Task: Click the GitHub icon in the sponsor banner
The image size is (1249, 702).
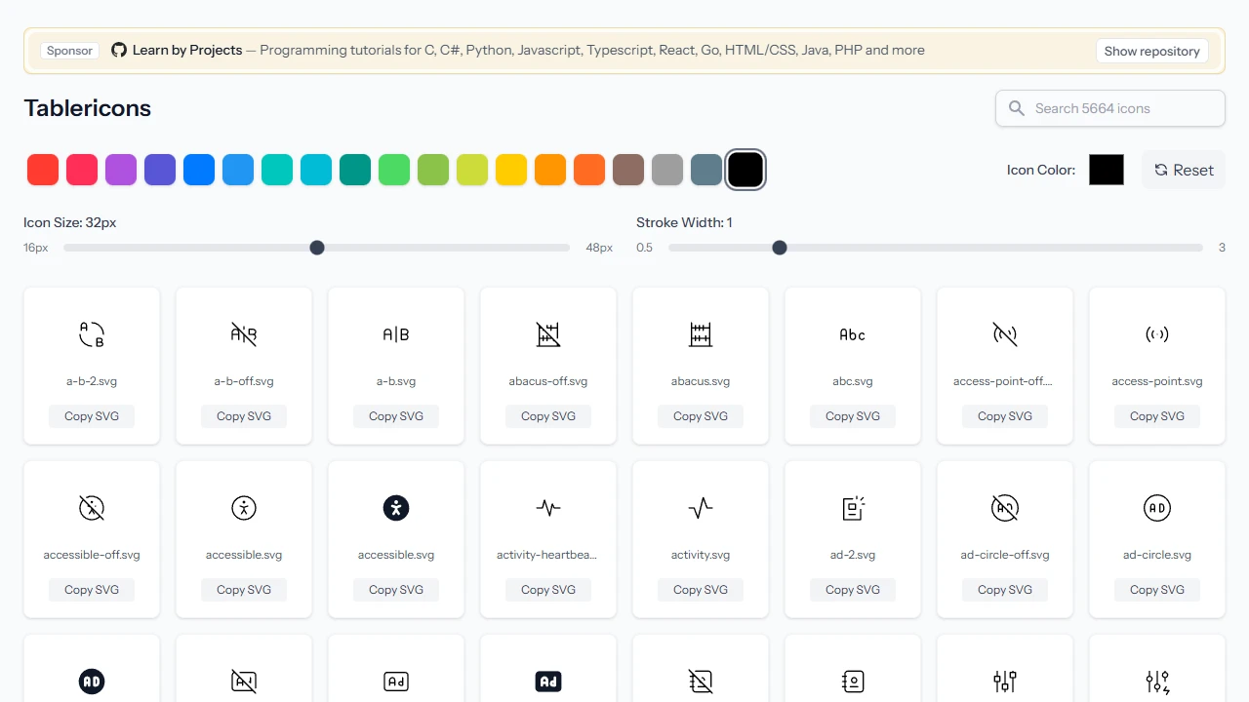Action: coord(118,50)
